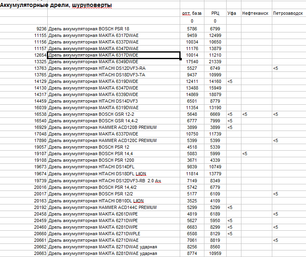The height and width of the screenshot is (257, 306).
Task: Select the '0' cell under РРЦ header
Action: pyautogui.click(x=215, y=21)
